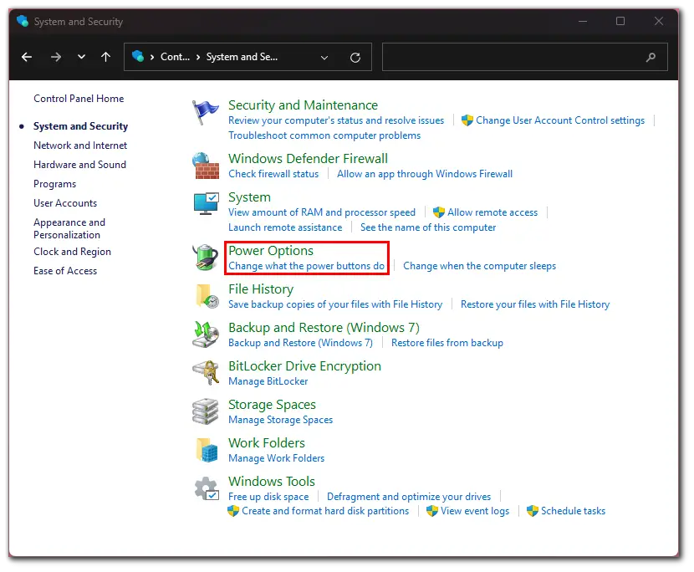694x572 pixels.
Task: Click Restore files from backup
Action: click(447, 343)
